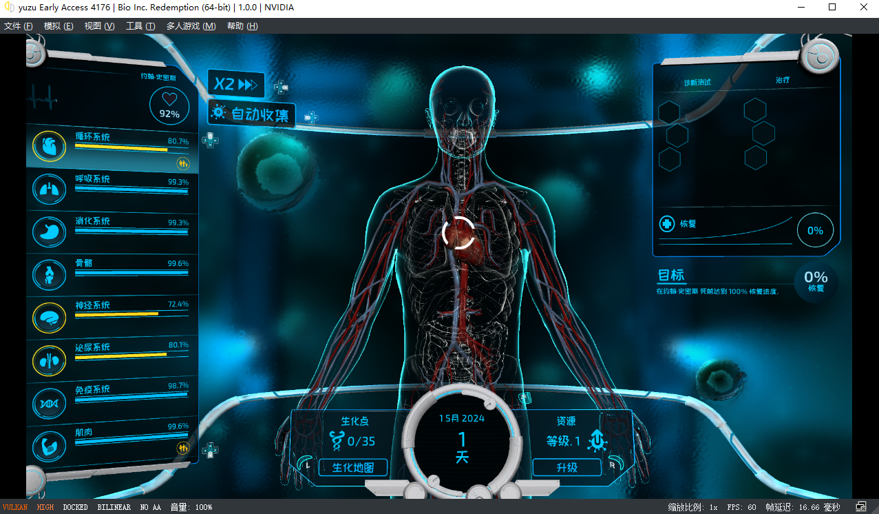Click the first 诊断测试 hexagon slot
Screen dimensions: 879x514
[669, 112]
